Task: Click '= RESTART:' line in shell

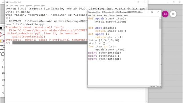Action: point(46,21)
